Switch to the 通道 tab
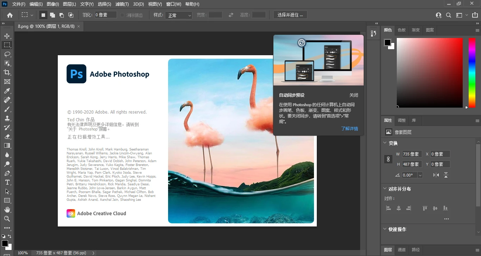 click(402, 250)
